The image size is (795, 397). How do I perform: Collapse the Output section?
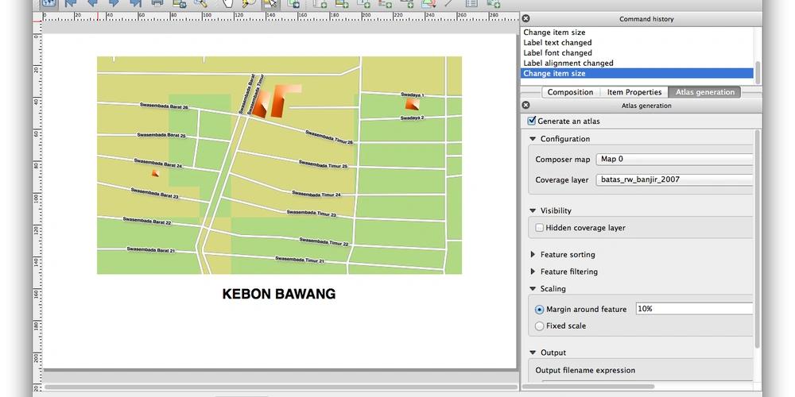533,353
